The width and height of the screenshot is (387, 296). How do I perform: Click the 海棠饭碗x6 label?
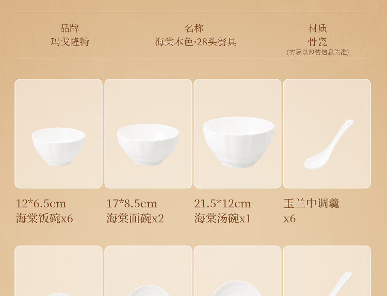(44, 219)
